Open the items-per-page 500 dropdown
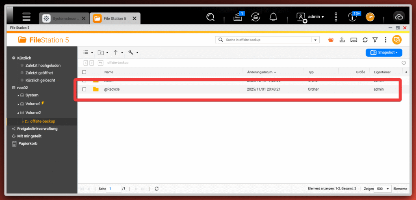Image resolution: width=416 pixels, height=200 pixels. pyautogui.click(x=382, y=189)
